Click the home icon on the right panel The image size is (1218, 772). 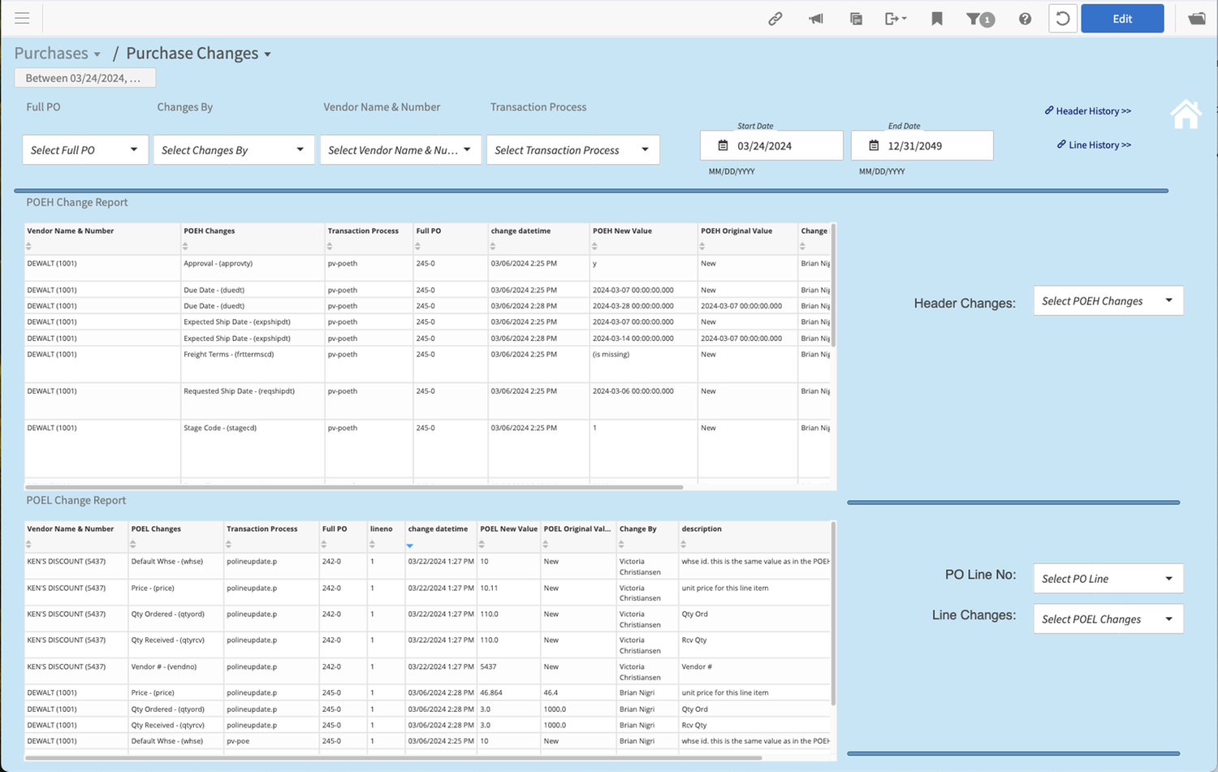pos(1186,114)
